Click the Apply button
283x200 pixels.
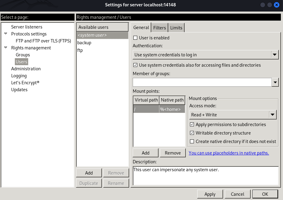[x=210, y=194]
